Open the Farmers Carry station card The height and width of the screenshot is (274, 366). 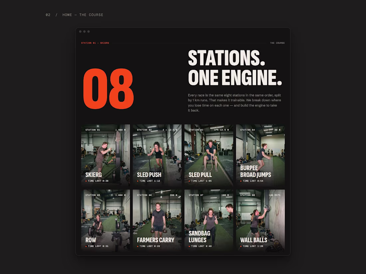(x=157, y=221)
